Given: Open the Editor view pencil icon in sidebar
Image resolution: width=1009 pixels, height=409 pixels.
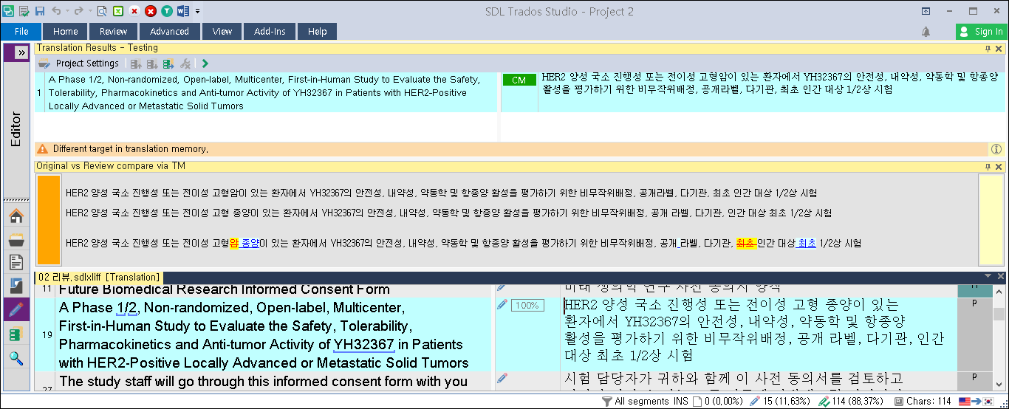Looking at the screenshot, I should (16, 309).
